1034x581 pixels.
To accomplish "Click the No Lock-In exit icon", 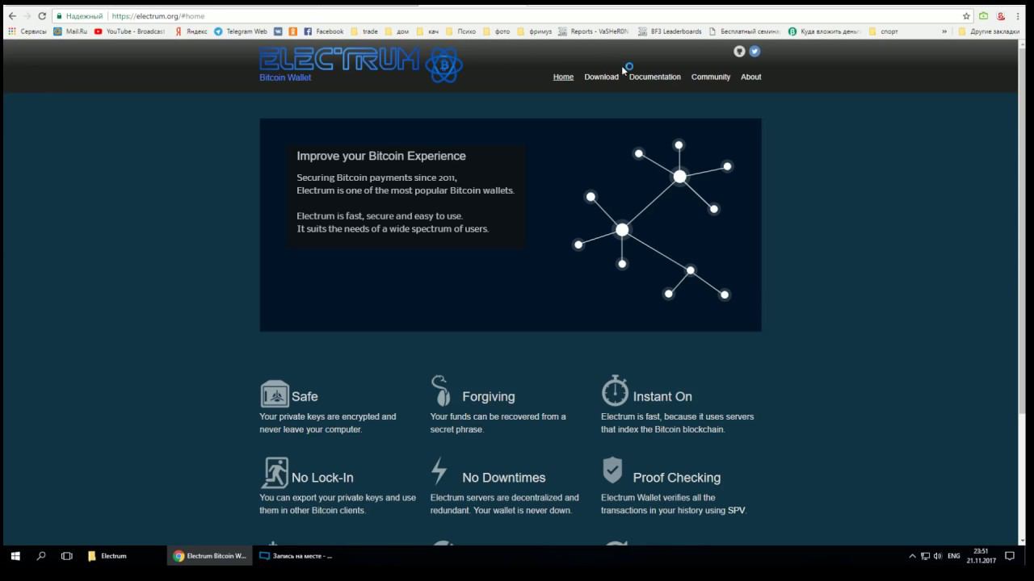I will pyautogui.click(x=275, y=473).
